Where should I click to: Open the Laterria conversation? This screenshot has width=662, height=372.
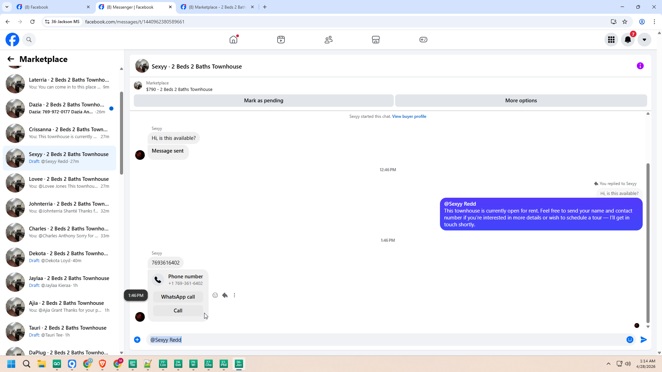pos(59,83)
